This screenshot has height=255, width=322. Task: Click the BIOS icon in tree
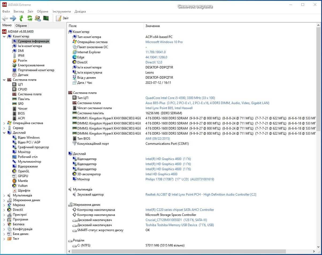point(14,113)
